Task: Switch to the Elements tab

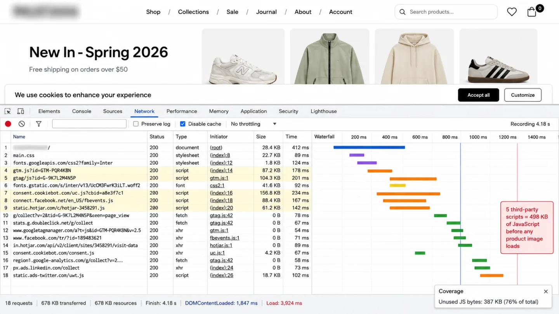Action: 49,111
